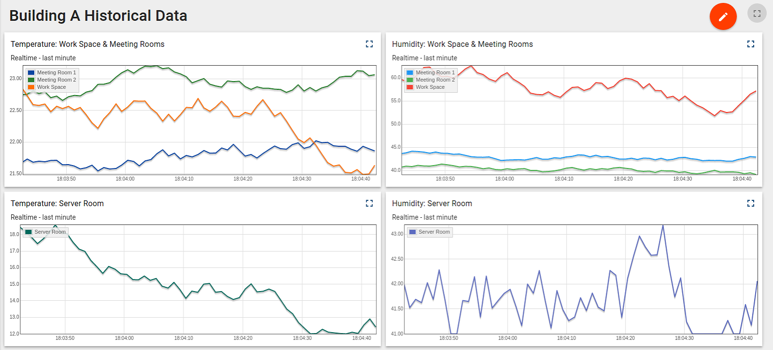Click Server Room label in humidity chart legend
The image size is (773, 350).
click(x=434, y=232)
